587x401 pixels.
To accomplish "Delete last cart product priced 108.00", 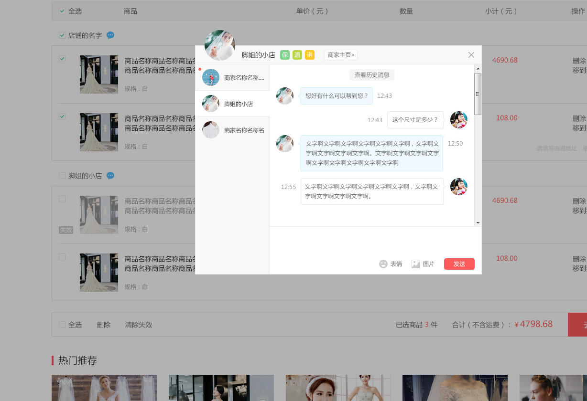I will tap(579, 259).
